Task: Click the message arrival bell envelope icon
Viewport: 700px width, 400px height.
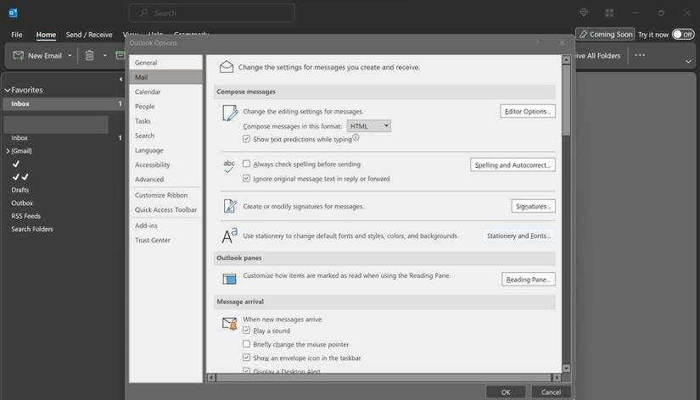Action: (x=229, y=323)
